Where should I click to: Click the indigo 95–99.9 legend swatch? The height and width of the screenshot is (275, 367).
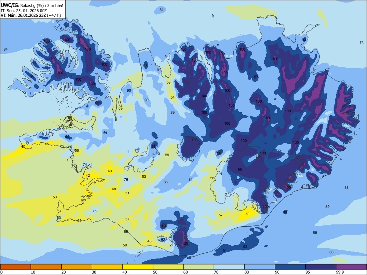click(321, 267)
